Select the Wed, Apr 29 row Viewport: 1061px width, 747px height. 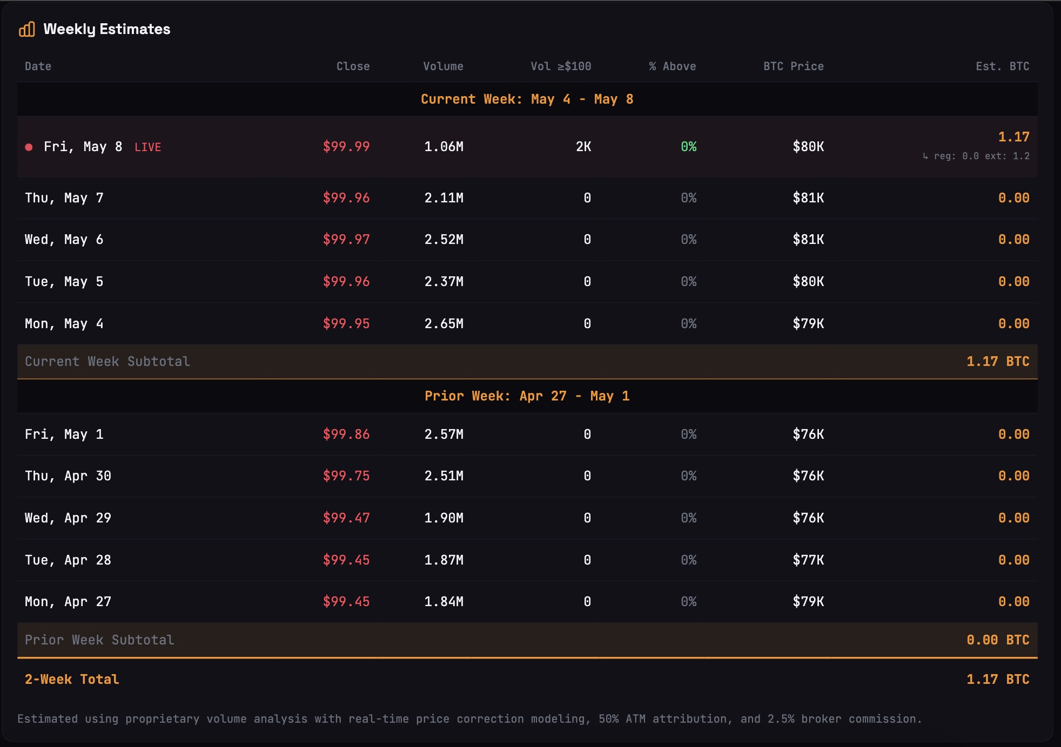527,518
